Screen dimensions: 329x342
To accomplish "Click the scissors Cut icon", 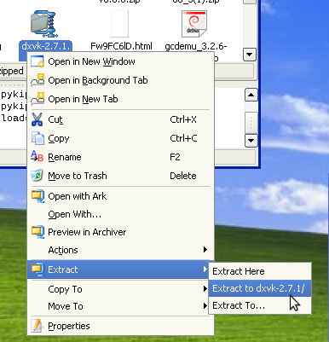I will pos(38,119).
